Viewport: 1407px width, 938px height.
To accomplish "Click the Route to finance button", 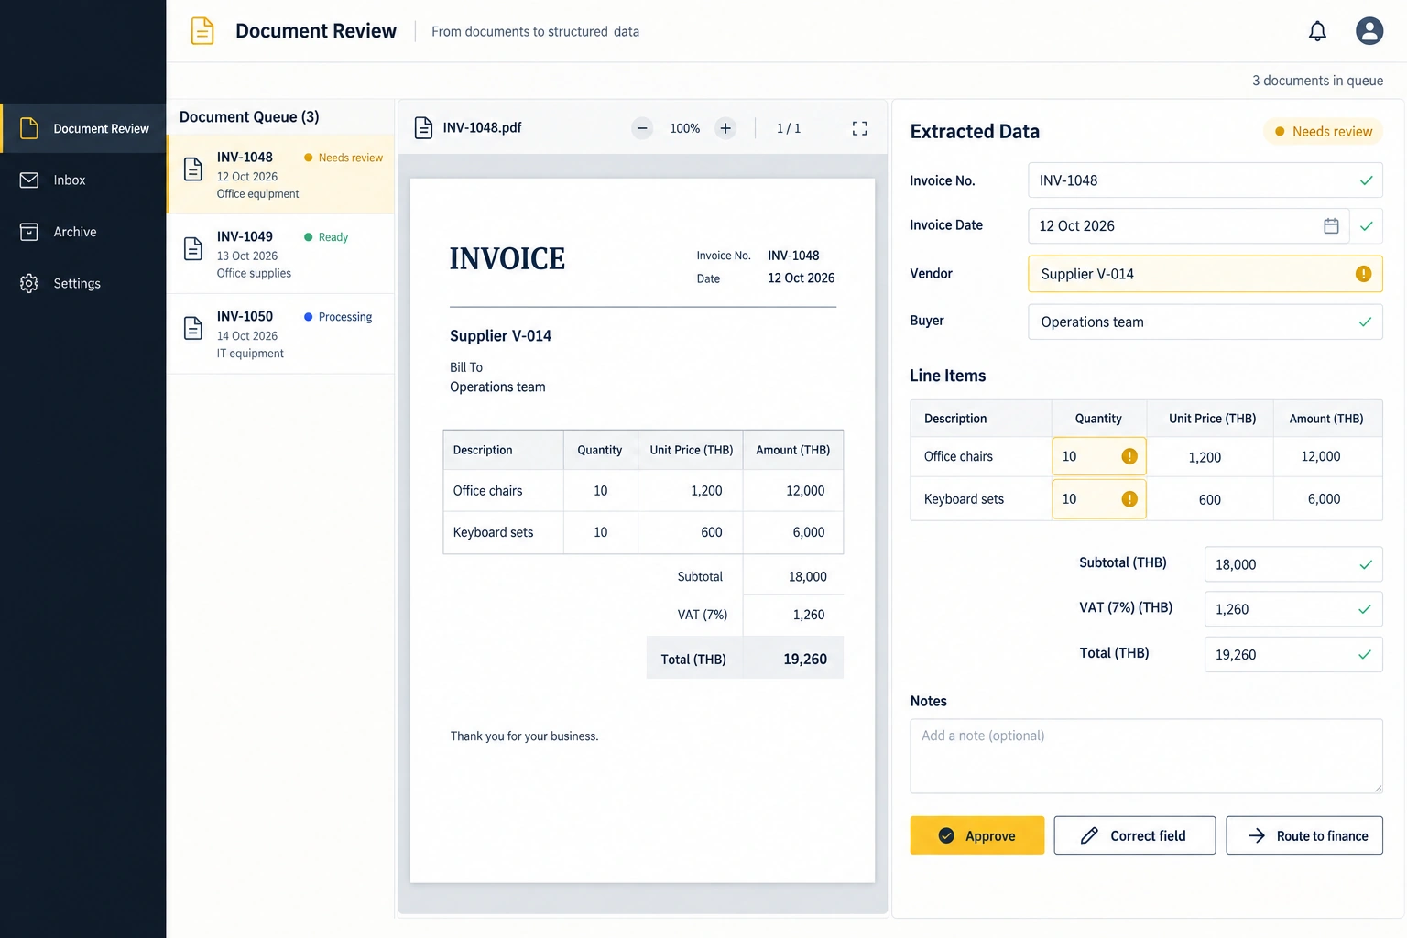I will click(x=1304, y=835).
